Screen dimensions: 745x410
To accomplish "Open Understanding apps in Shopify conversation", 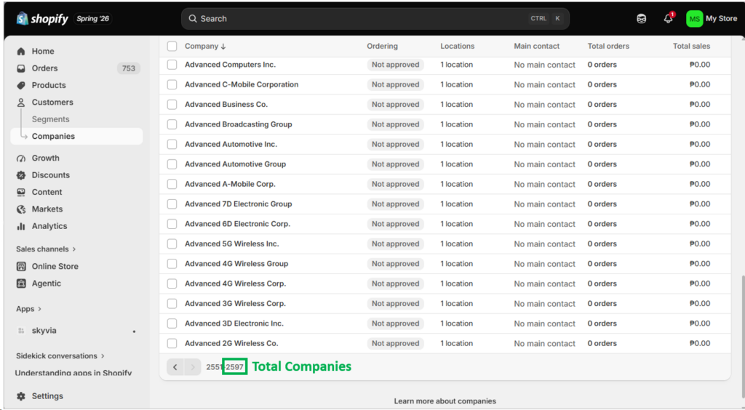I will coord(73,373).
